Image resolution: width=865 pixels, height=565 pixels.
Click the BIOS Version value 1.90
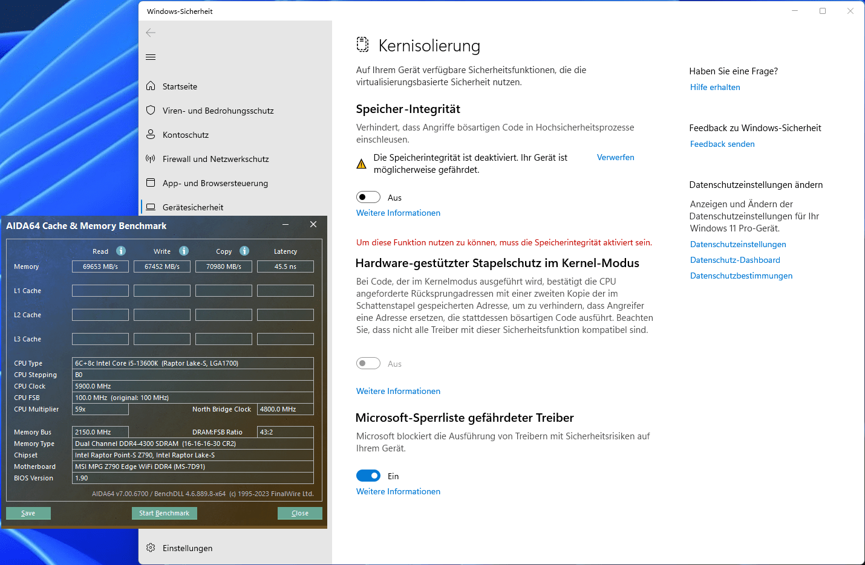pyautogui.click(x=193, y=478)
